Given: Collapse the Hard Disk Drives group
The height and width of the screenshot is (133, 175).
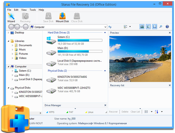Looking at the screenshot, I should click(105, 32).
